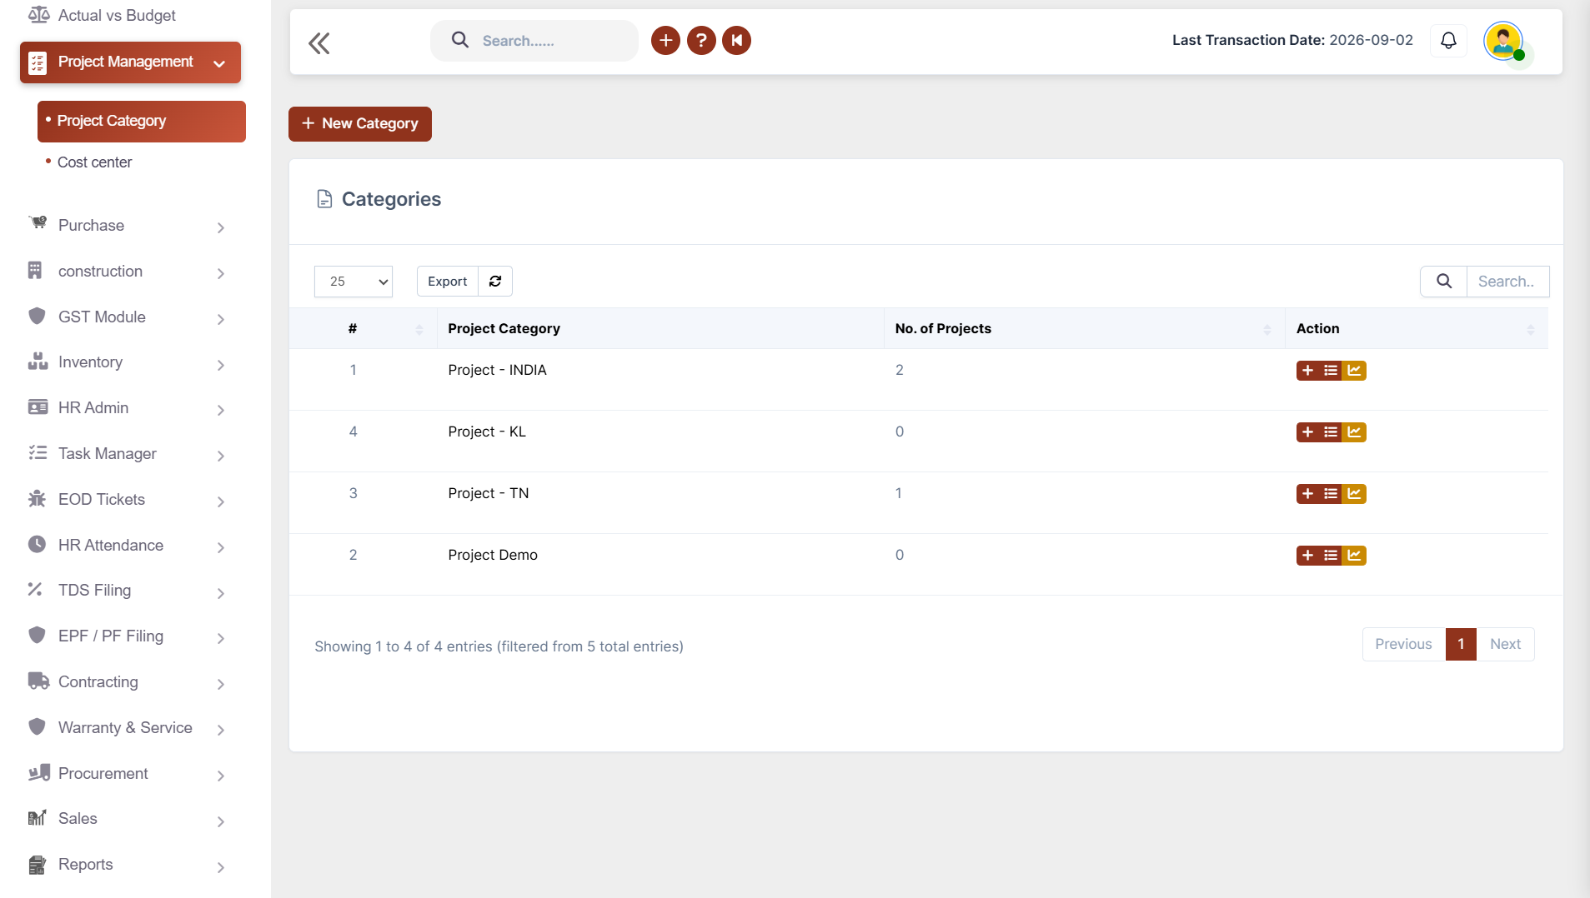The width and height of the screenshot is (1590, 898).
Task: Collapse sidebar with double-chevron icon
Action: (319, 42)
